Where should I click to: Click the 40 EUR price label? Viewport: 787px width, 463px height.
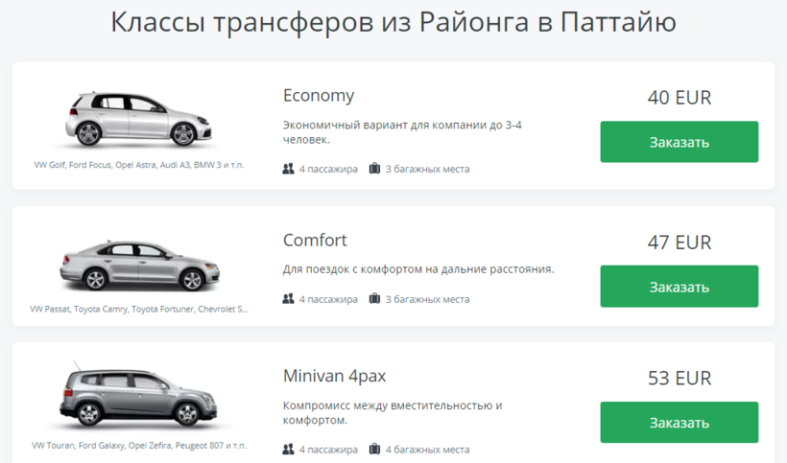pos(680,98)
